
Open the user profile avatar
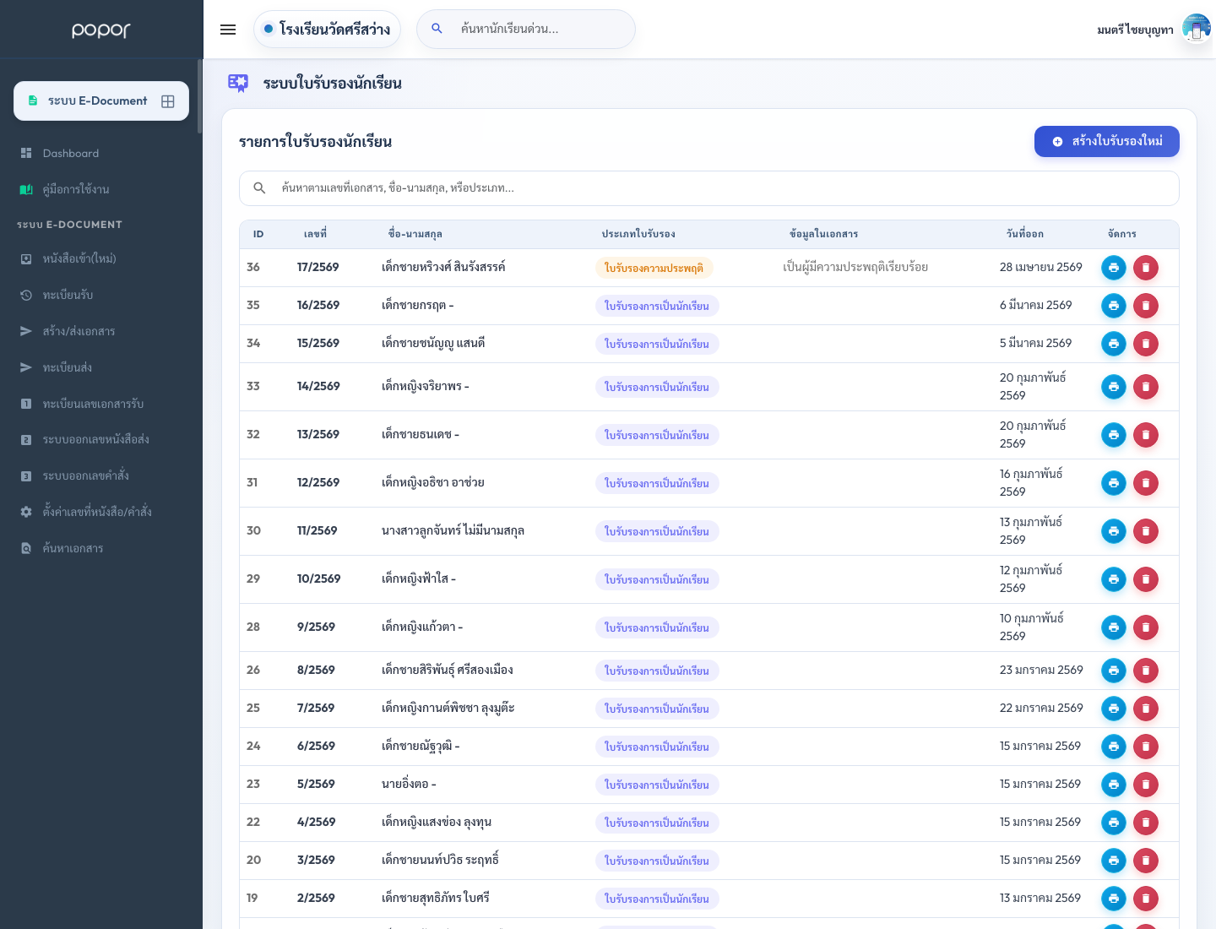1196,29
